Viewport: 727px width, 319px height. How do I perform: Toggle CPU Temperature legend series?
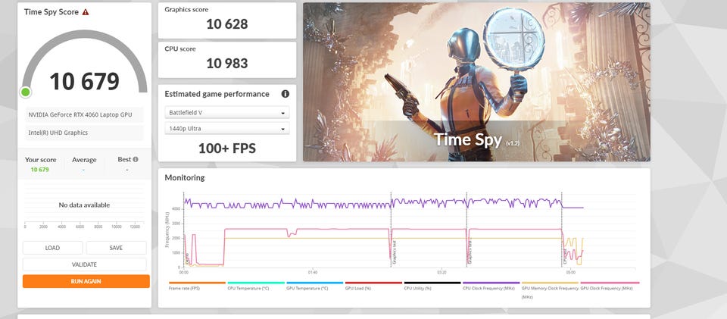[256, 286]
